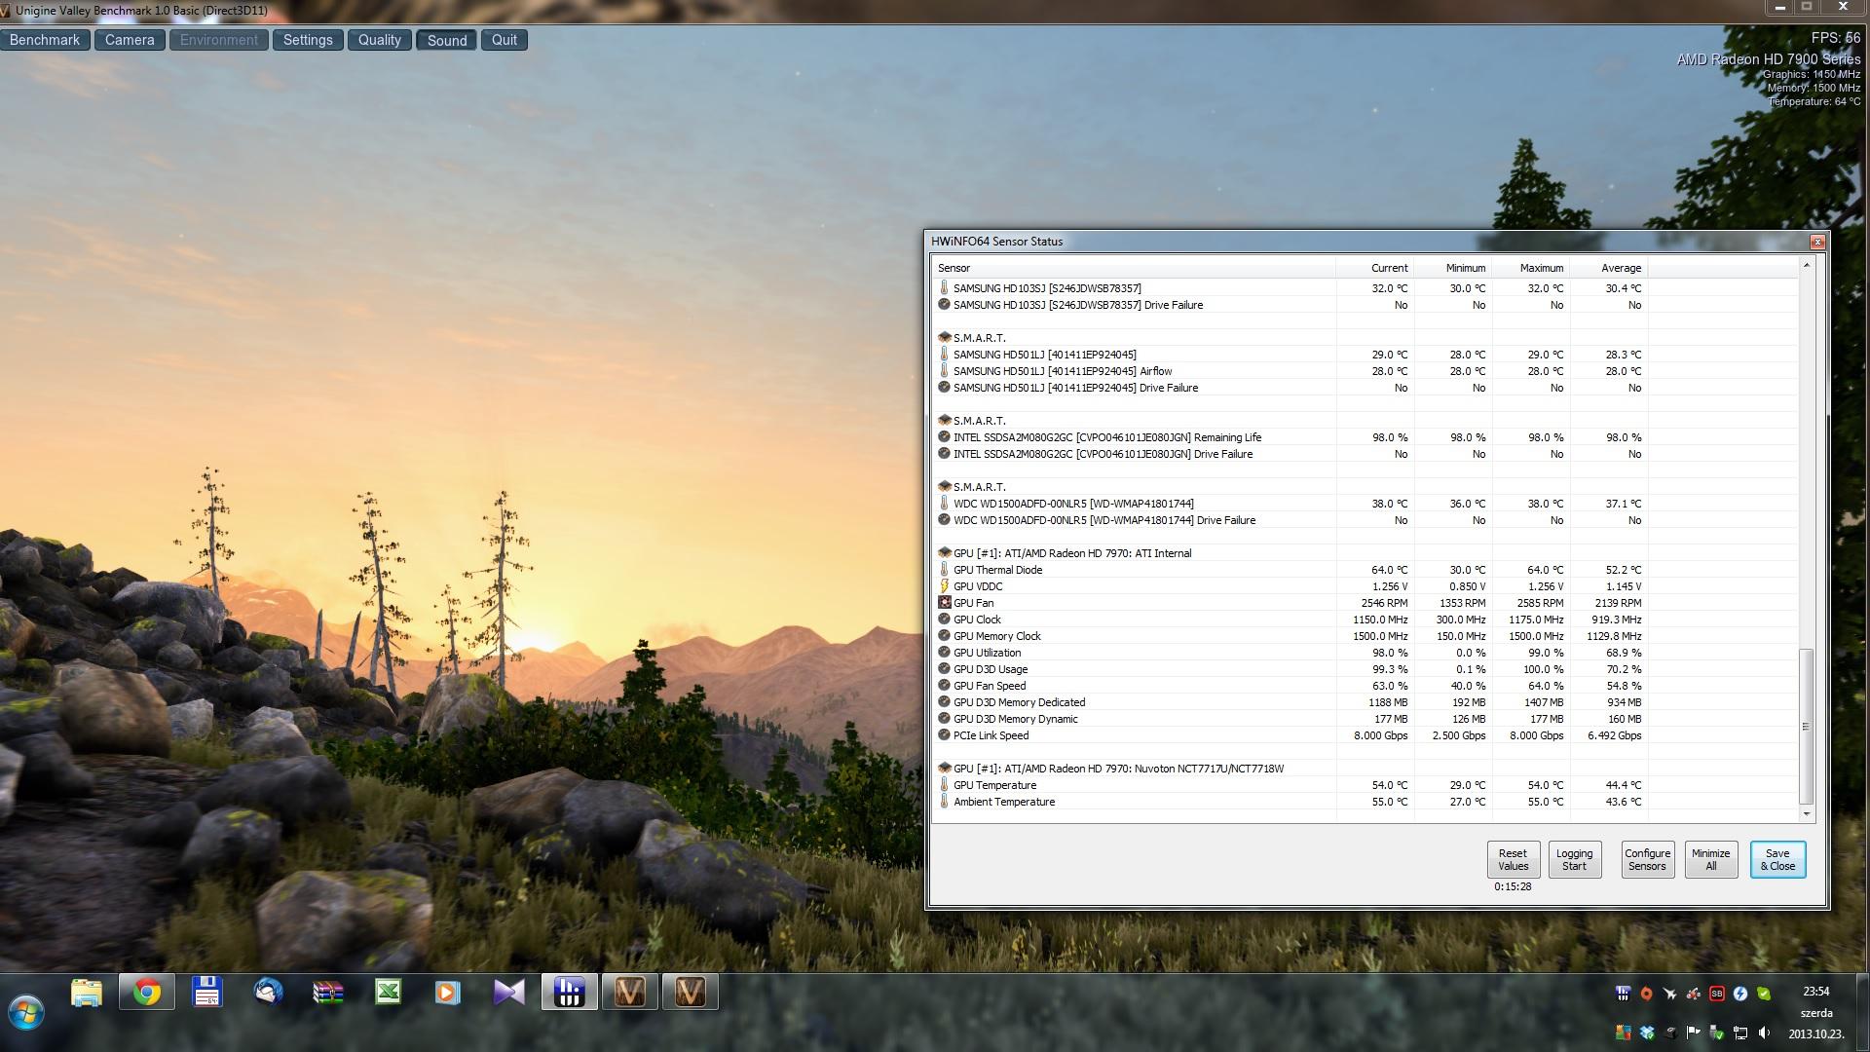This screenshot has height=1052, width=1870.
Task: Click the 2546 RPM GPU Fan current value
Action: pyautogui.click(x=1384, y=603)
